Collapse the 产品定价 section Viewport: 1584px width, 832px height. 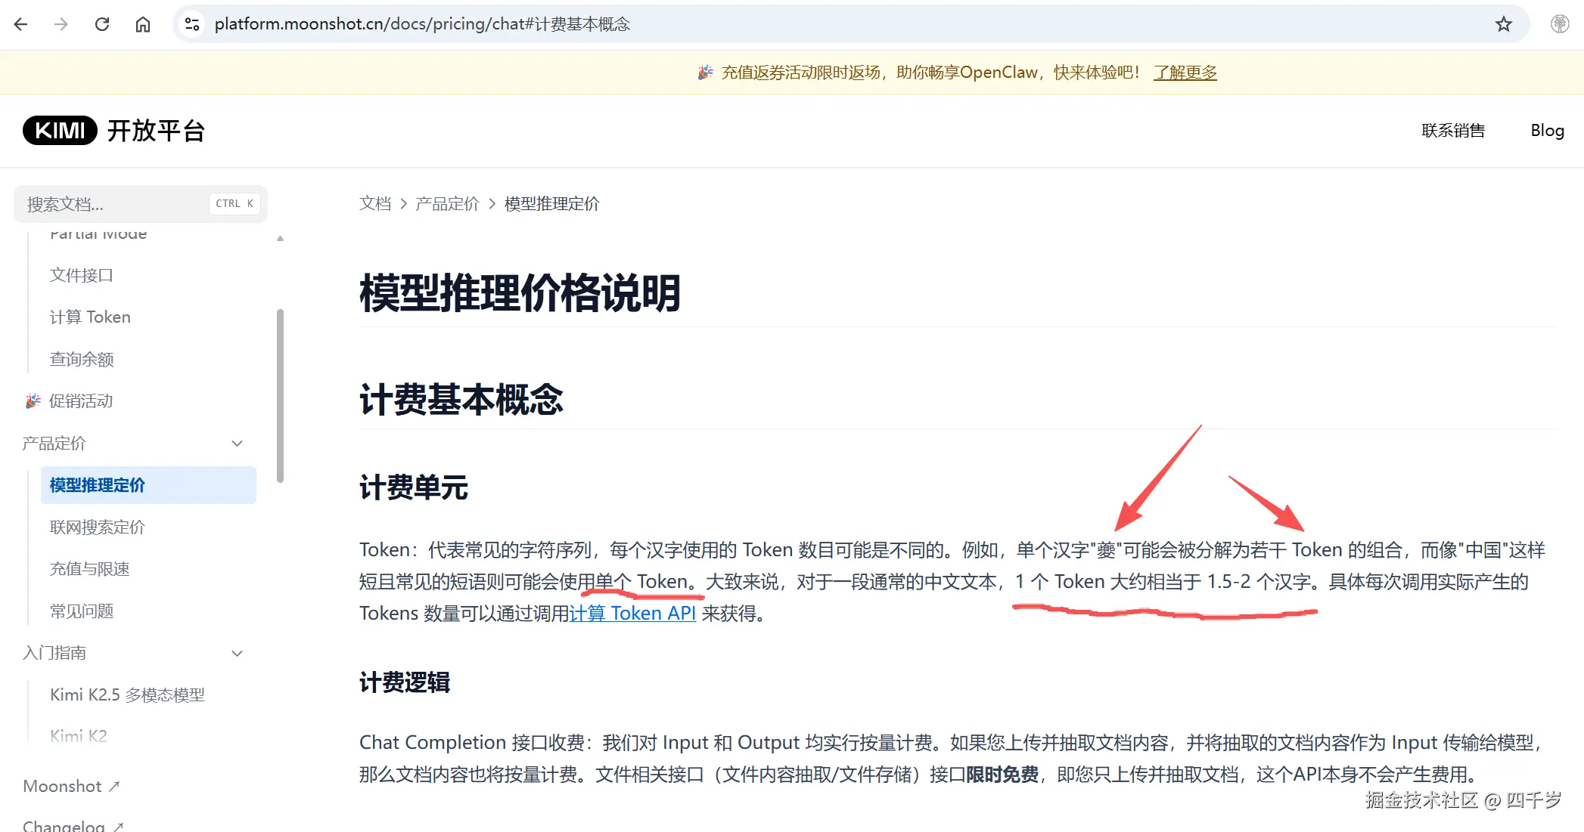237,444
